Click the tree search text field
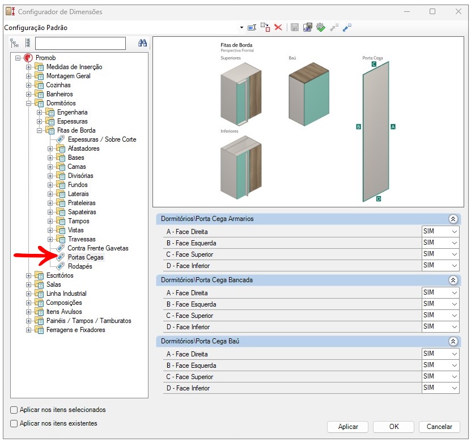This screenshot has height=442, width=471. pos(80,44)
